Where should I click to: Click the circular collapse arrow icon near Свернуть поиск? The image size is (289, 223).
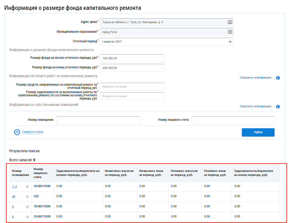coord(17,132)
